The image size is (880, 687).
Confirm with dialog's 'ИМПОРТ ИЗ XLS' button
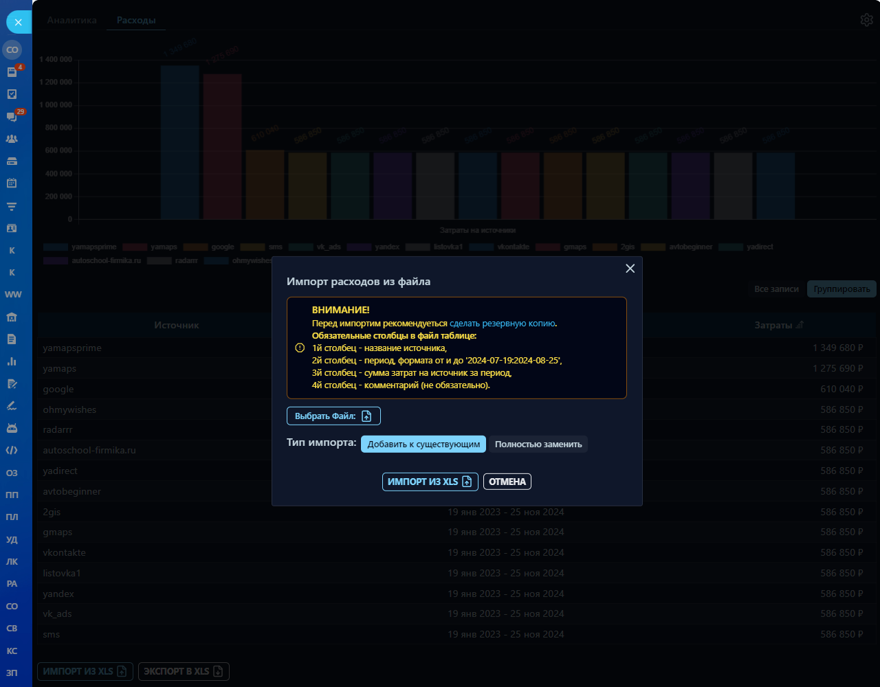click(430, 482)
